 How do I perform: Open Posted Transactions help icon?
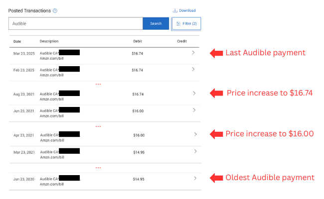coord(55,11)
